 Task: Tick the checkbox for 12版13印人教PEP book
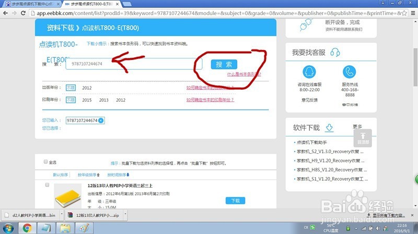click(x=47, y=184)
